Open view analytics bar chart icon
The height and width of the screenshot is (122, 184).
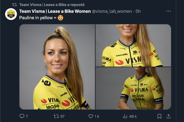point(125,116)
